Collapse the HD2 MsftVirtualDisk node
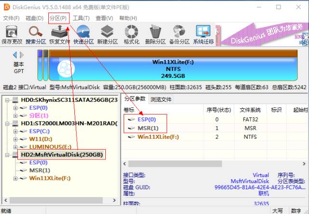Image resolution: width=309 pixels, height=214 pixels. pyautogui.click(x=7, y=155)
